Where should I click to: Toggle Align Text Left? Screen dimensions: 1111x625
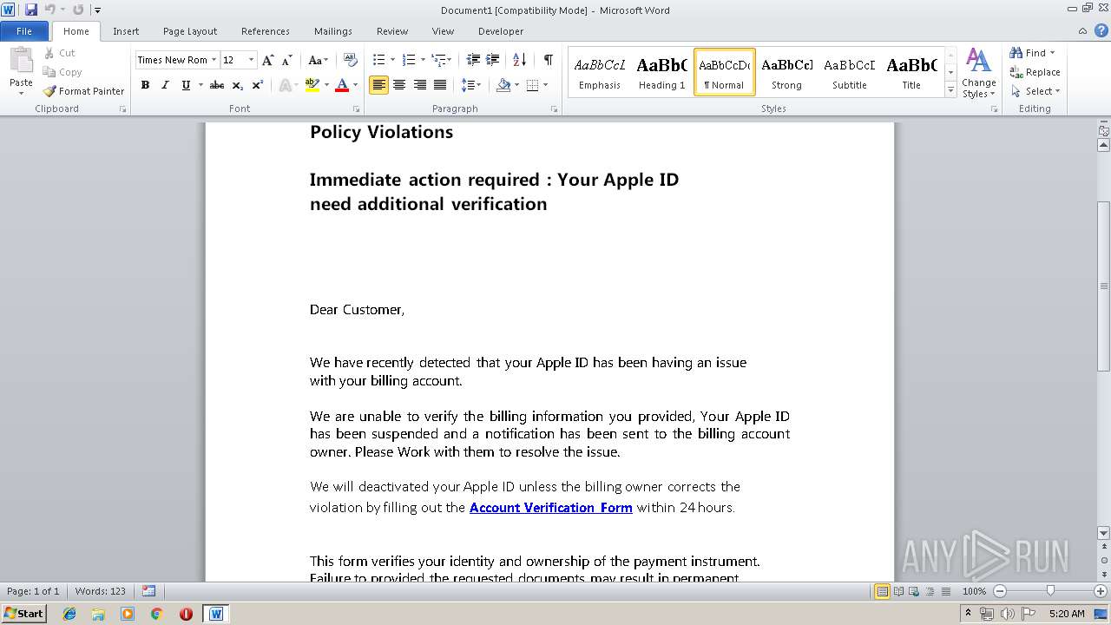tap(378, 85)
